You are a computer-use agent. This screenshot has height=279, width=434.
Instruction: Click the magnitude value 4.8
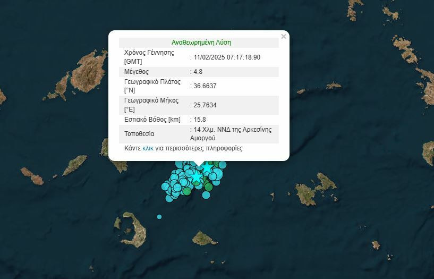click(198, 71)
